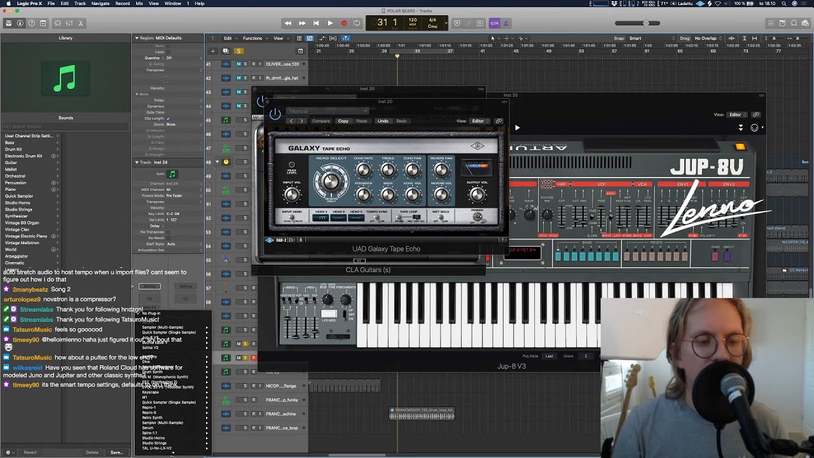The height and width of the screenshot is (458, 814).
Task: Open Mix menu in menu bar
Action: [x=139, y=3]
